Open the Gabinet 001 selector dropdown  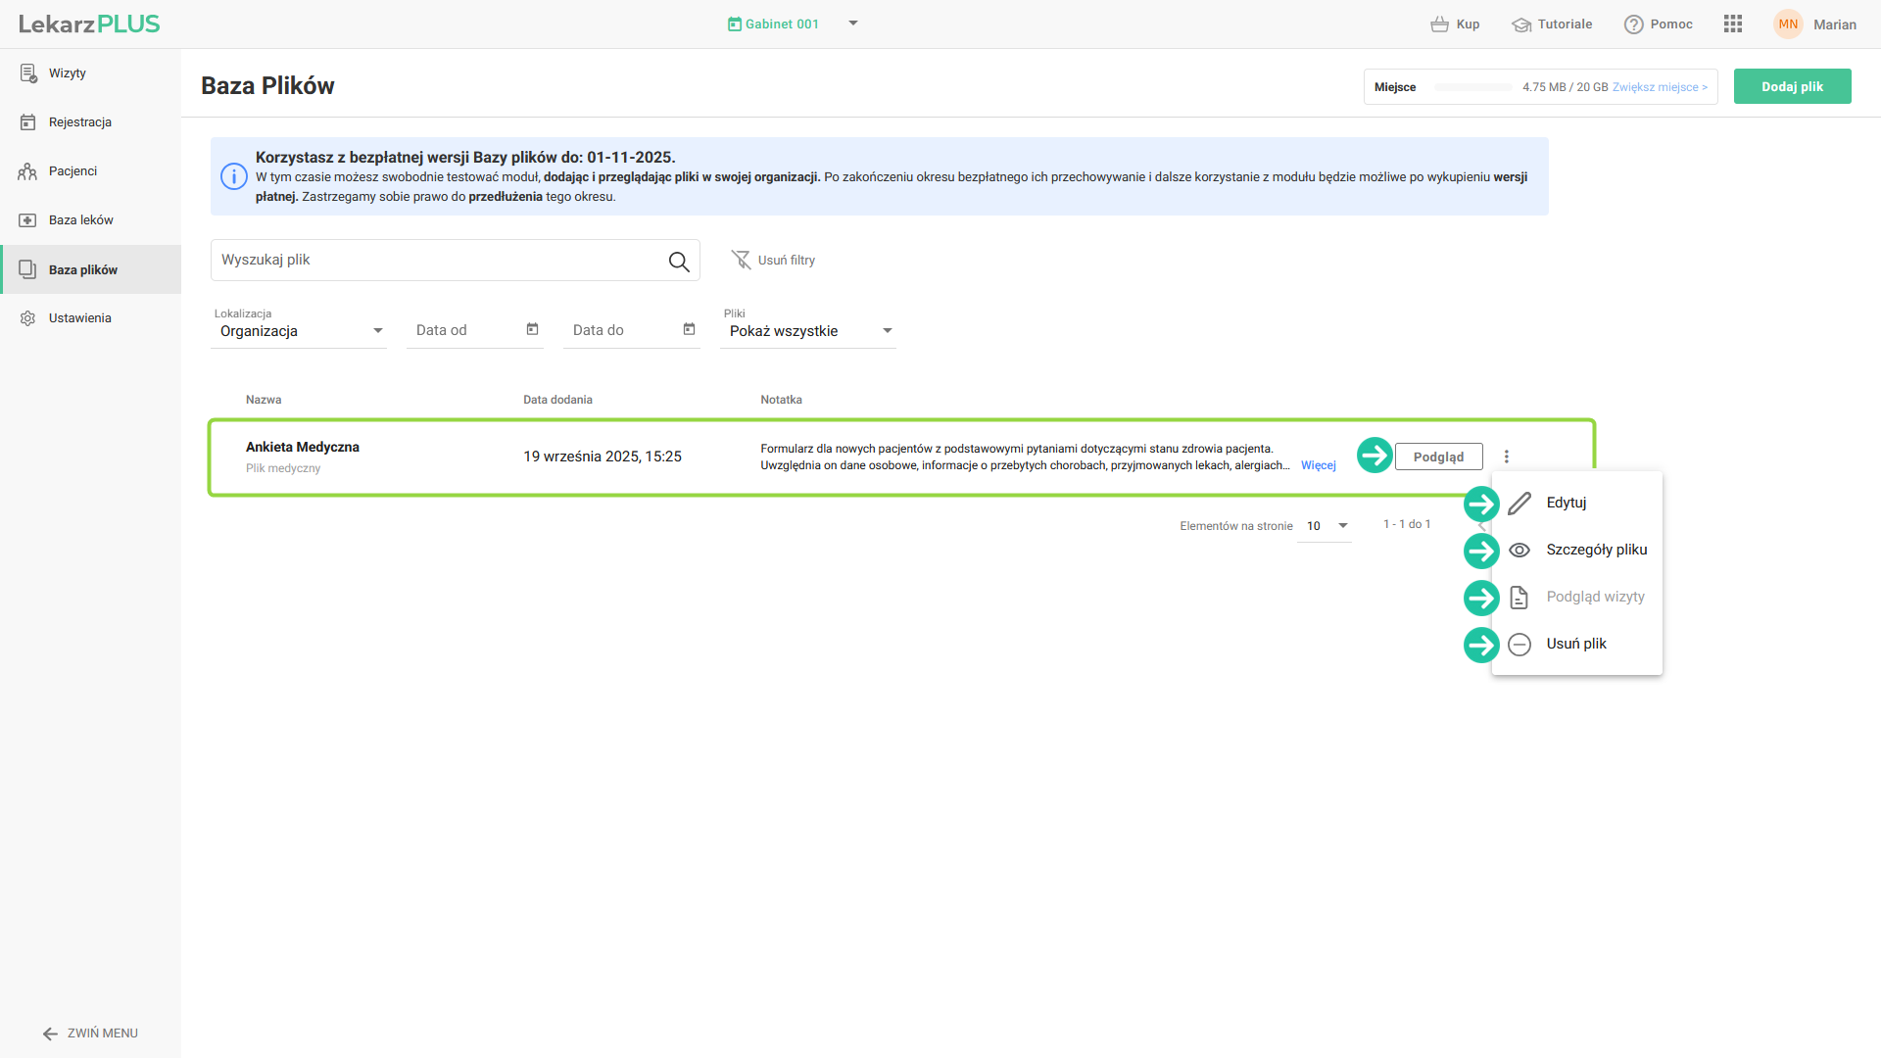(x=852, y=24)
